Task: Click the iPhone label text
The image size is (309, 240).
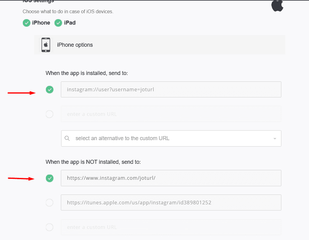Action: tap(41, 23)
